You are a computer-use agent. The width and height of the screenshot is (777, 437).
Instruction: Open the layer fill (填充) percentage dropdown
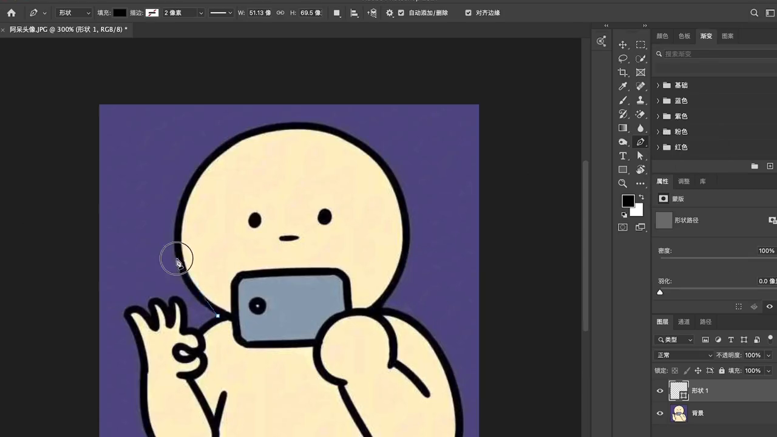coord(769,370)
